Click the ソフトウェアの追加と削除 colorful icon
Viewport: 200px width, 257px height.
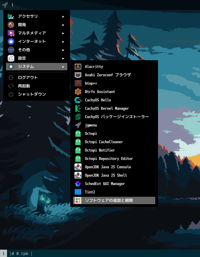tap(78, 200)
